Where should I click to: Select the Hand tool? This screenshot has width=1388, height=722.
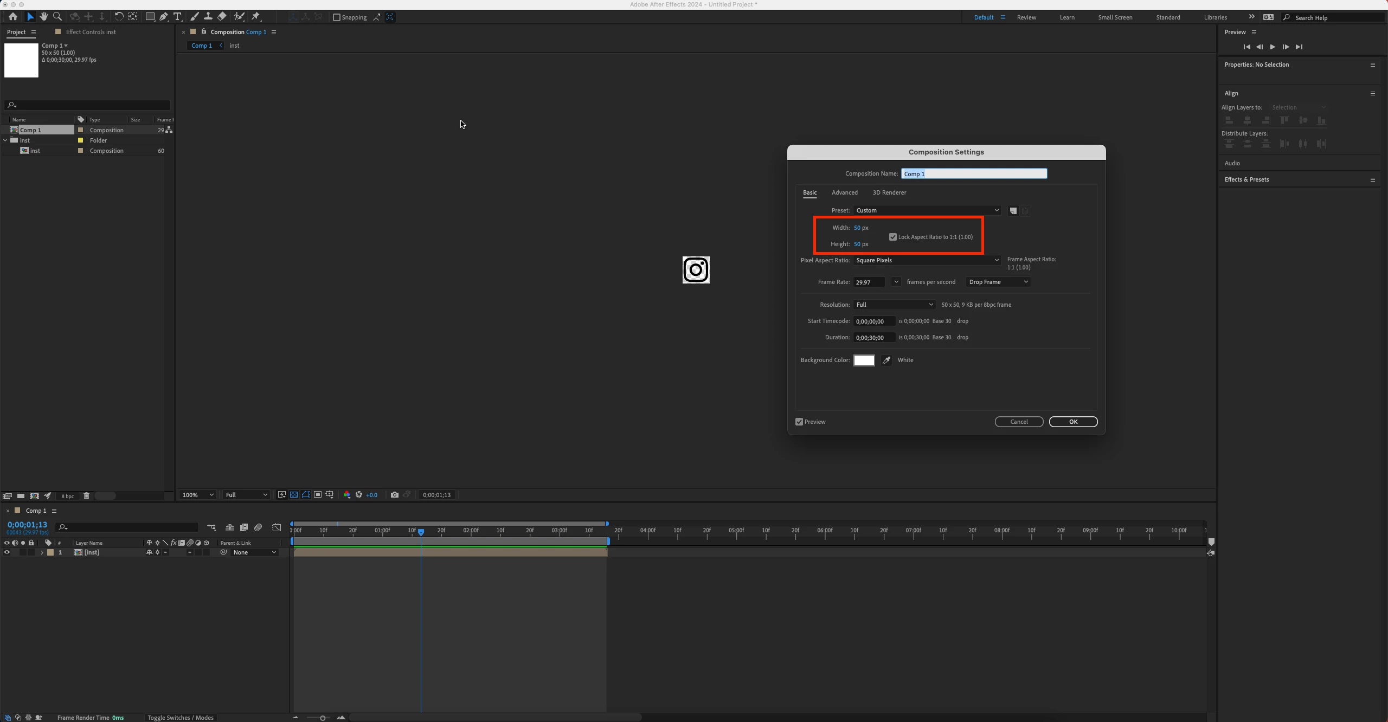(x=44, y=17)
